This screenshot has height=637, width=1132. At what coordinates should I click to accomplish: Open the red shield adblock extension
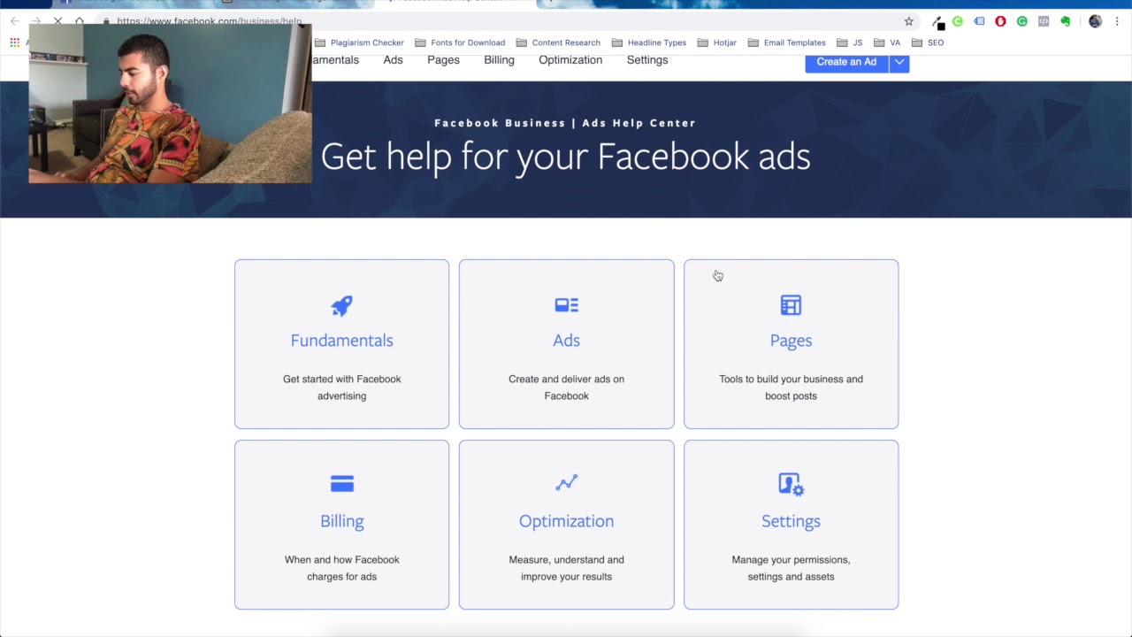pos(1000,21)
